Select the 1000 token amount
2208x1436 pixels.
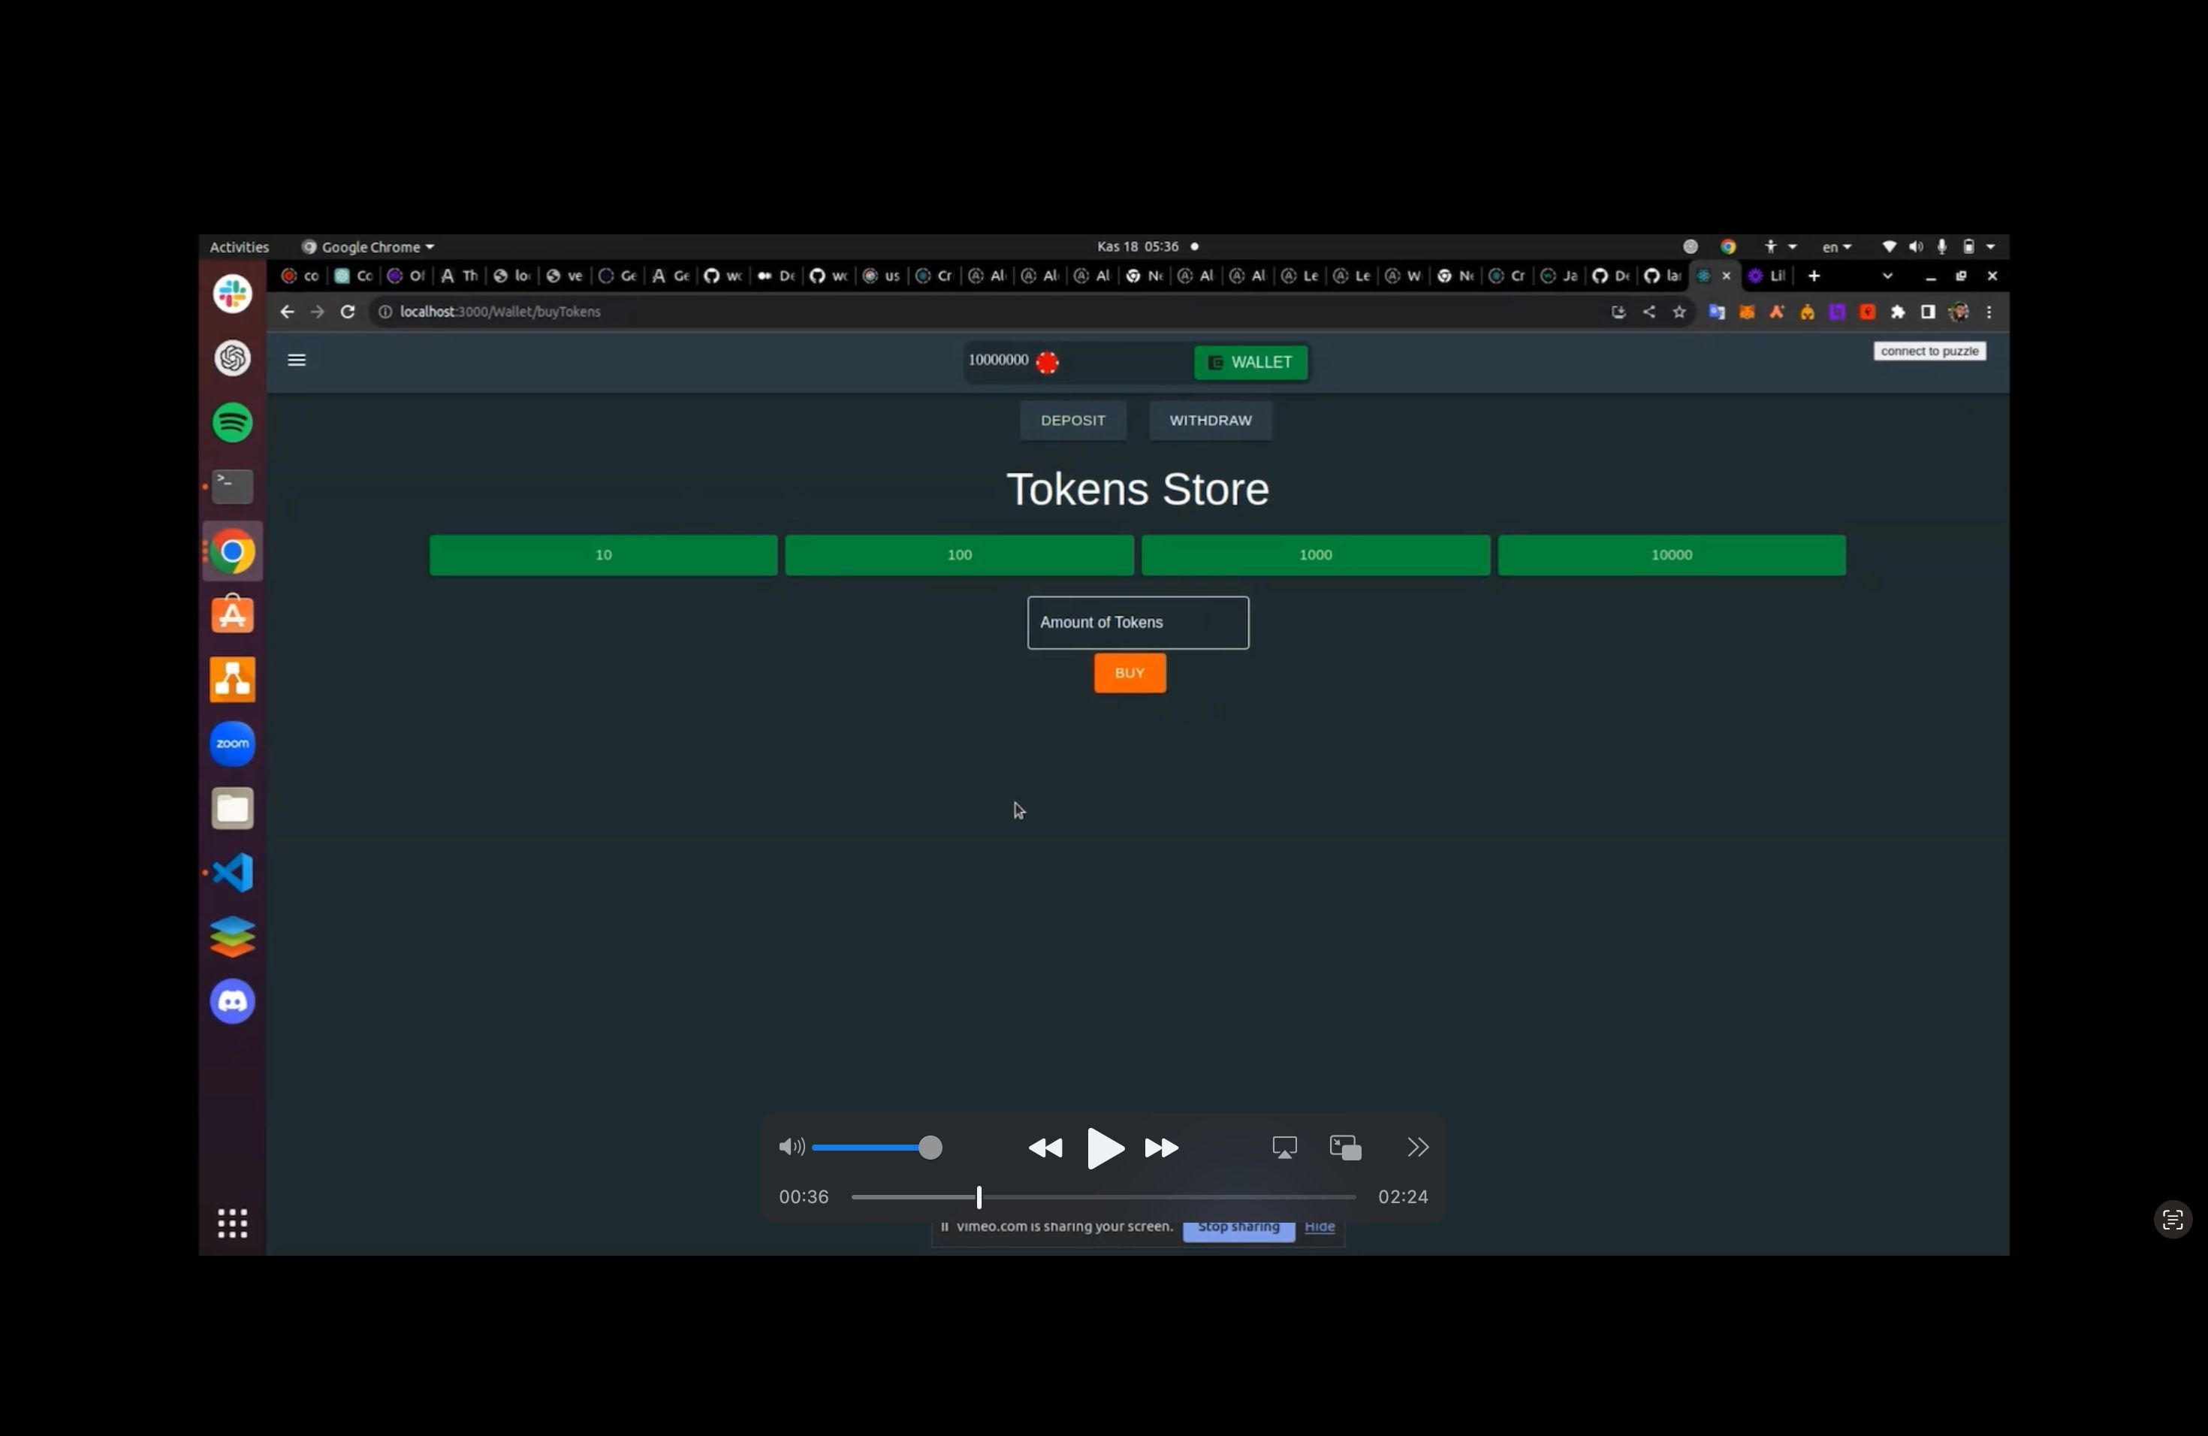[x=1315, y=554]
